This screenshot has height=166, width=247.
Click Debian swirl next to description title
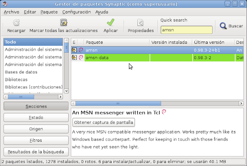point(164,112)
